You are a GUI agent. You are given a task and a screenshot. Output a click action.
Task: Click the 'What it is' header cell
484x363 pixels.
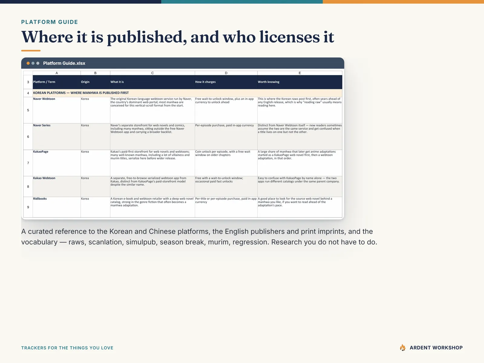152,82
